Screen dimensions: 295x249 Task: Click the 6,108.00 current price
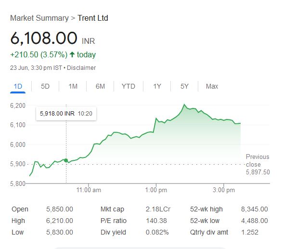point(44,38)
